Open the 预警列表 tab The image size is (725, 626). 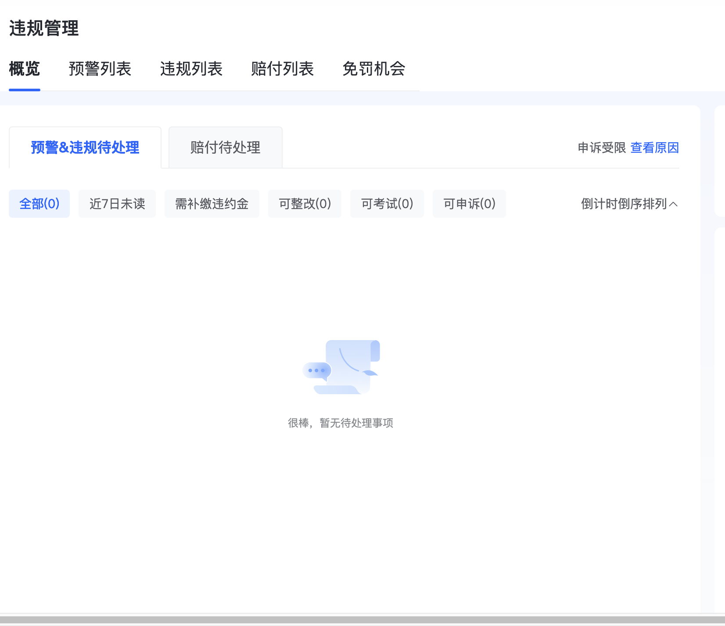point(100,69)
